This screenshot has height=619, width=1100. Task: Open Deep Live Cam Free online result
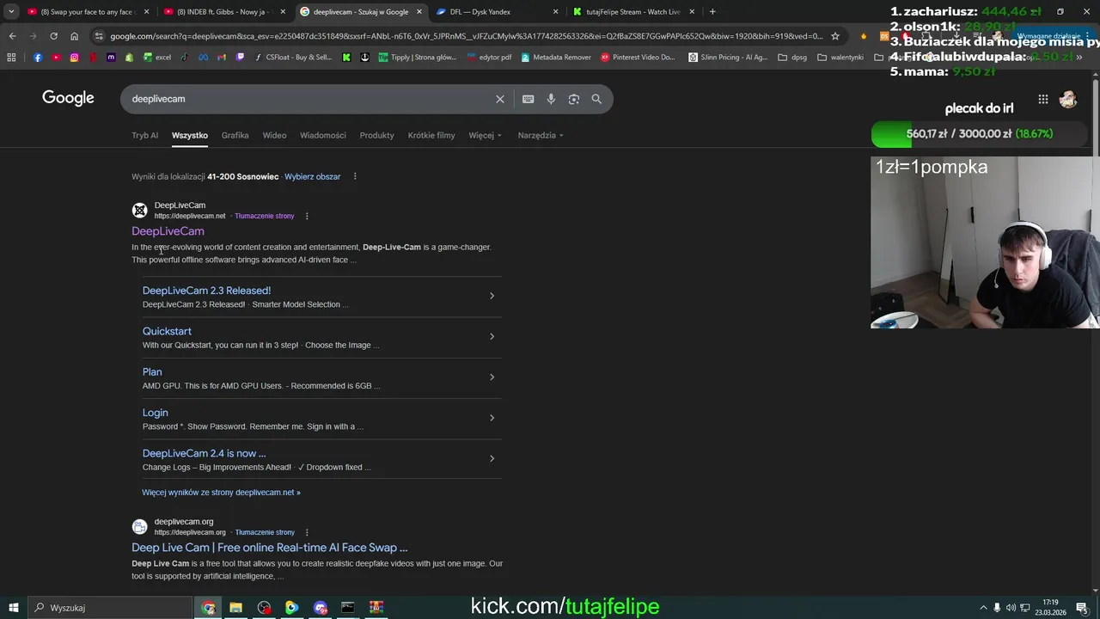click(270, 548)
